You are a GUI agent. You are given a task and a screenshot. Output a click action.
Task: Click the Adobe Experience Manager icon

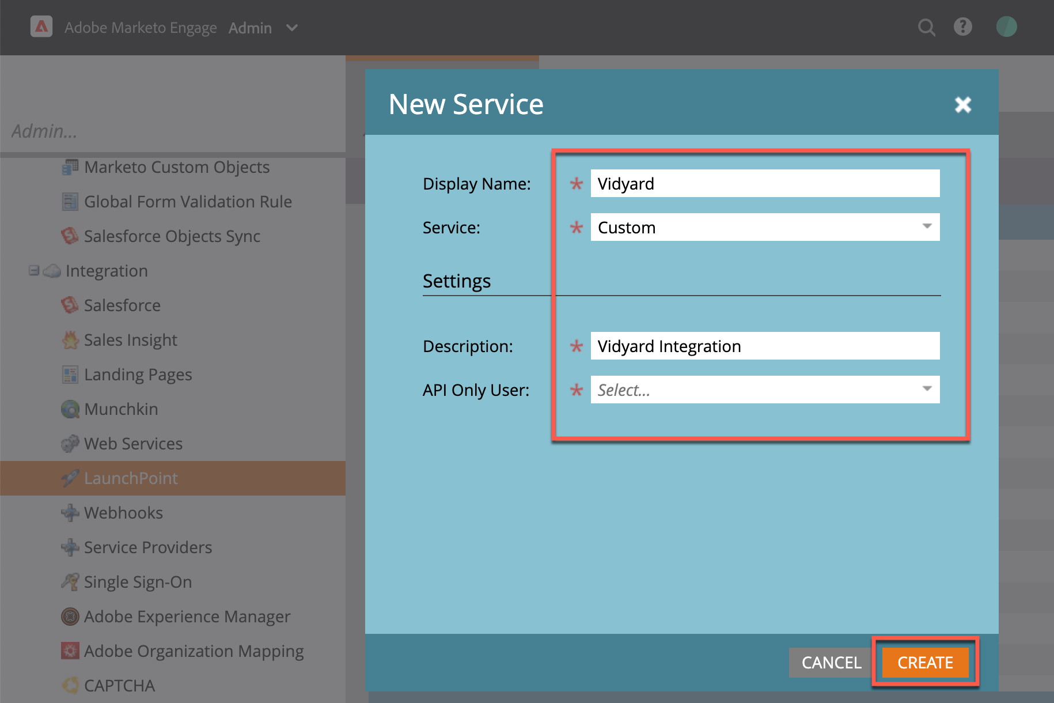(70, 617)
